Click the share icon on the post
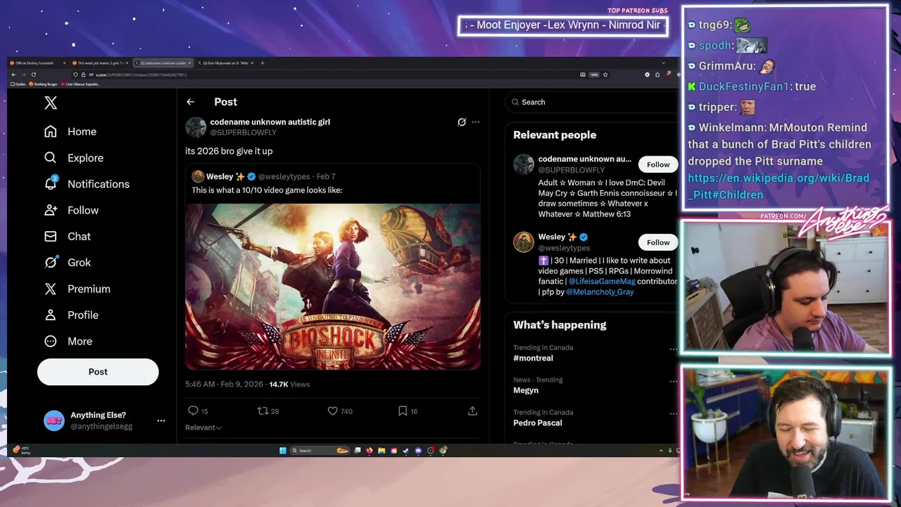Viewport: 901px width, 507px height. [x=472, y=411]
